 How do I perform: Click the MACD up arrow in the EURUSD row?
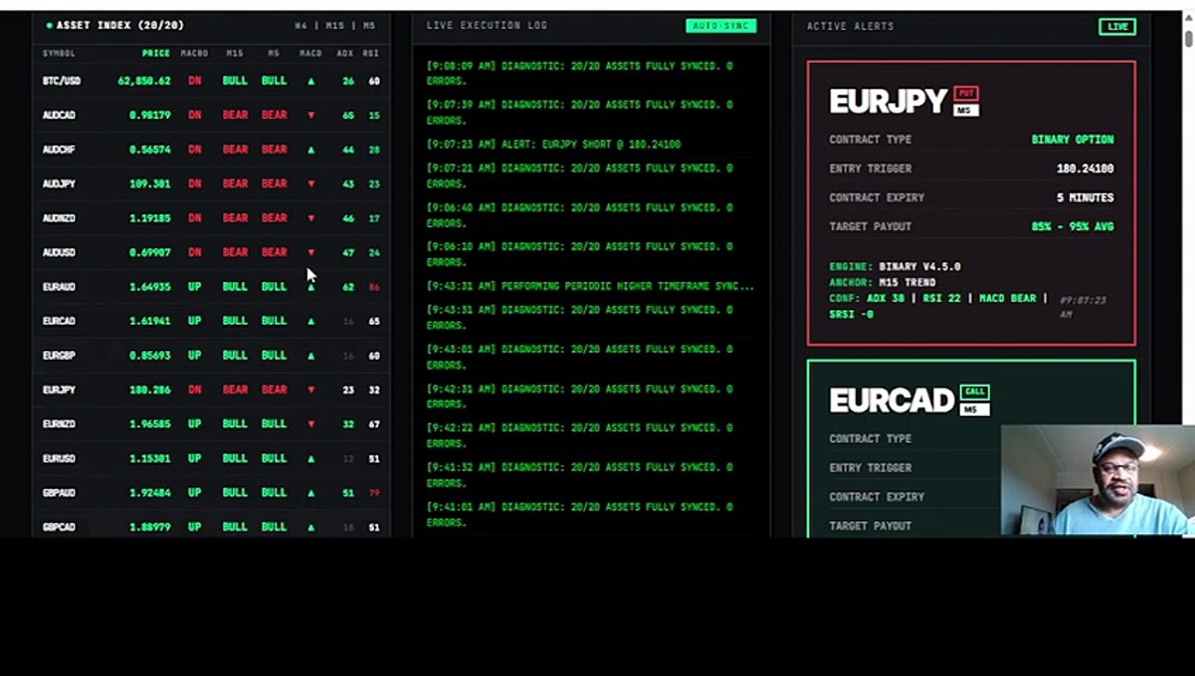[311, 458]
